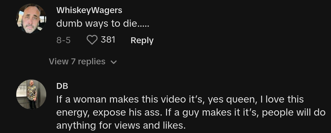Visit the DB username link

(x=62, y=86)
